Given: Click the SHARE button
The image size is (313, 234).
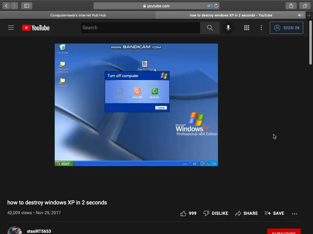Looking at the screenshot, I should (247, 213).
